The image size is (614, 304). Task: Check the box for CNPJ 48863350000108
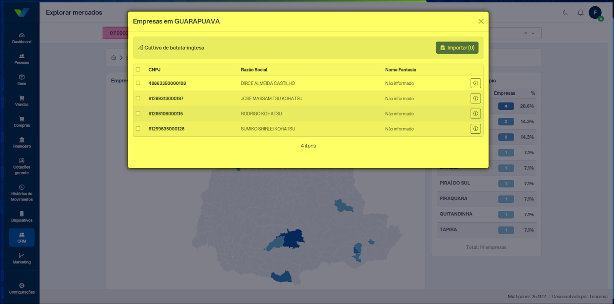(138, 83)
